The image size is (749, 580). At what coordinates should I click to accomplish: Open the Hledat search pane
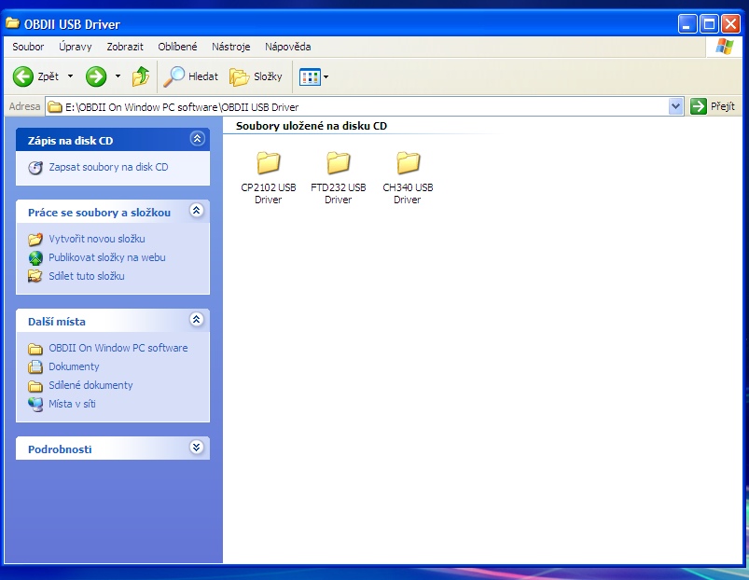(191, 76)
